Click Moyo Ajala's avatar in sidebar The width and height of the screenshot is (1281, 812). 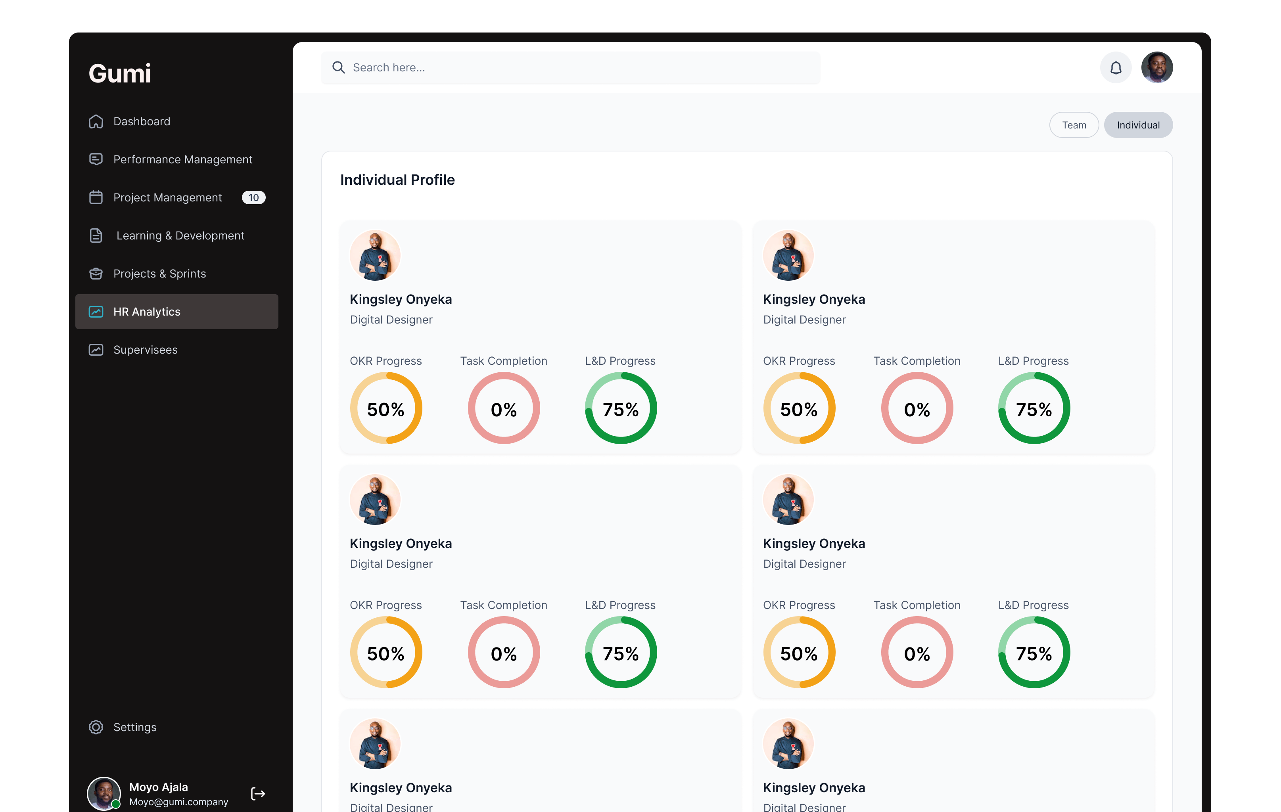104,793
